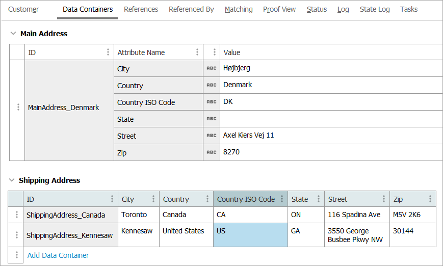Select the ShippingAddress_Canada ID cell
This screenshot has height=266, width=443.
(71, 215)
